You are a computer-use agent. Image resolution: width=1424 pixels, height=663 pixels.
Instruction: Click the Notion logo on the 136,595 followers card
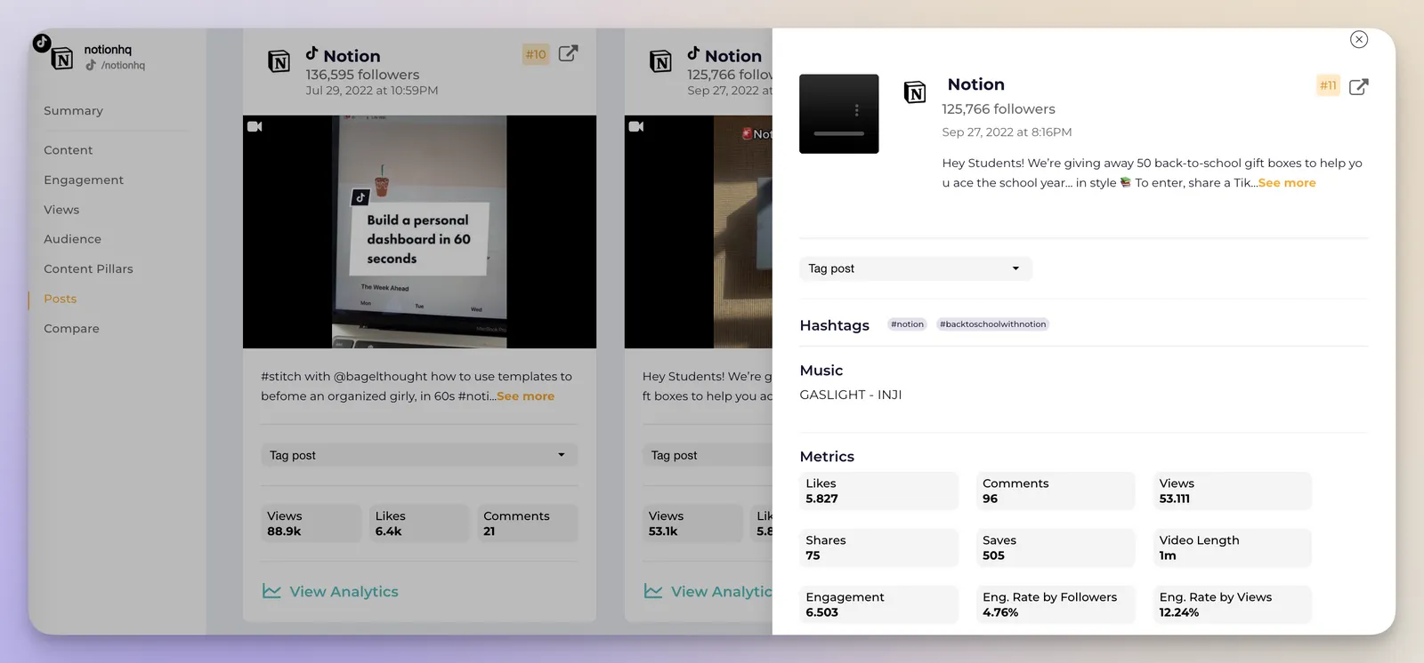pos(279,61)
